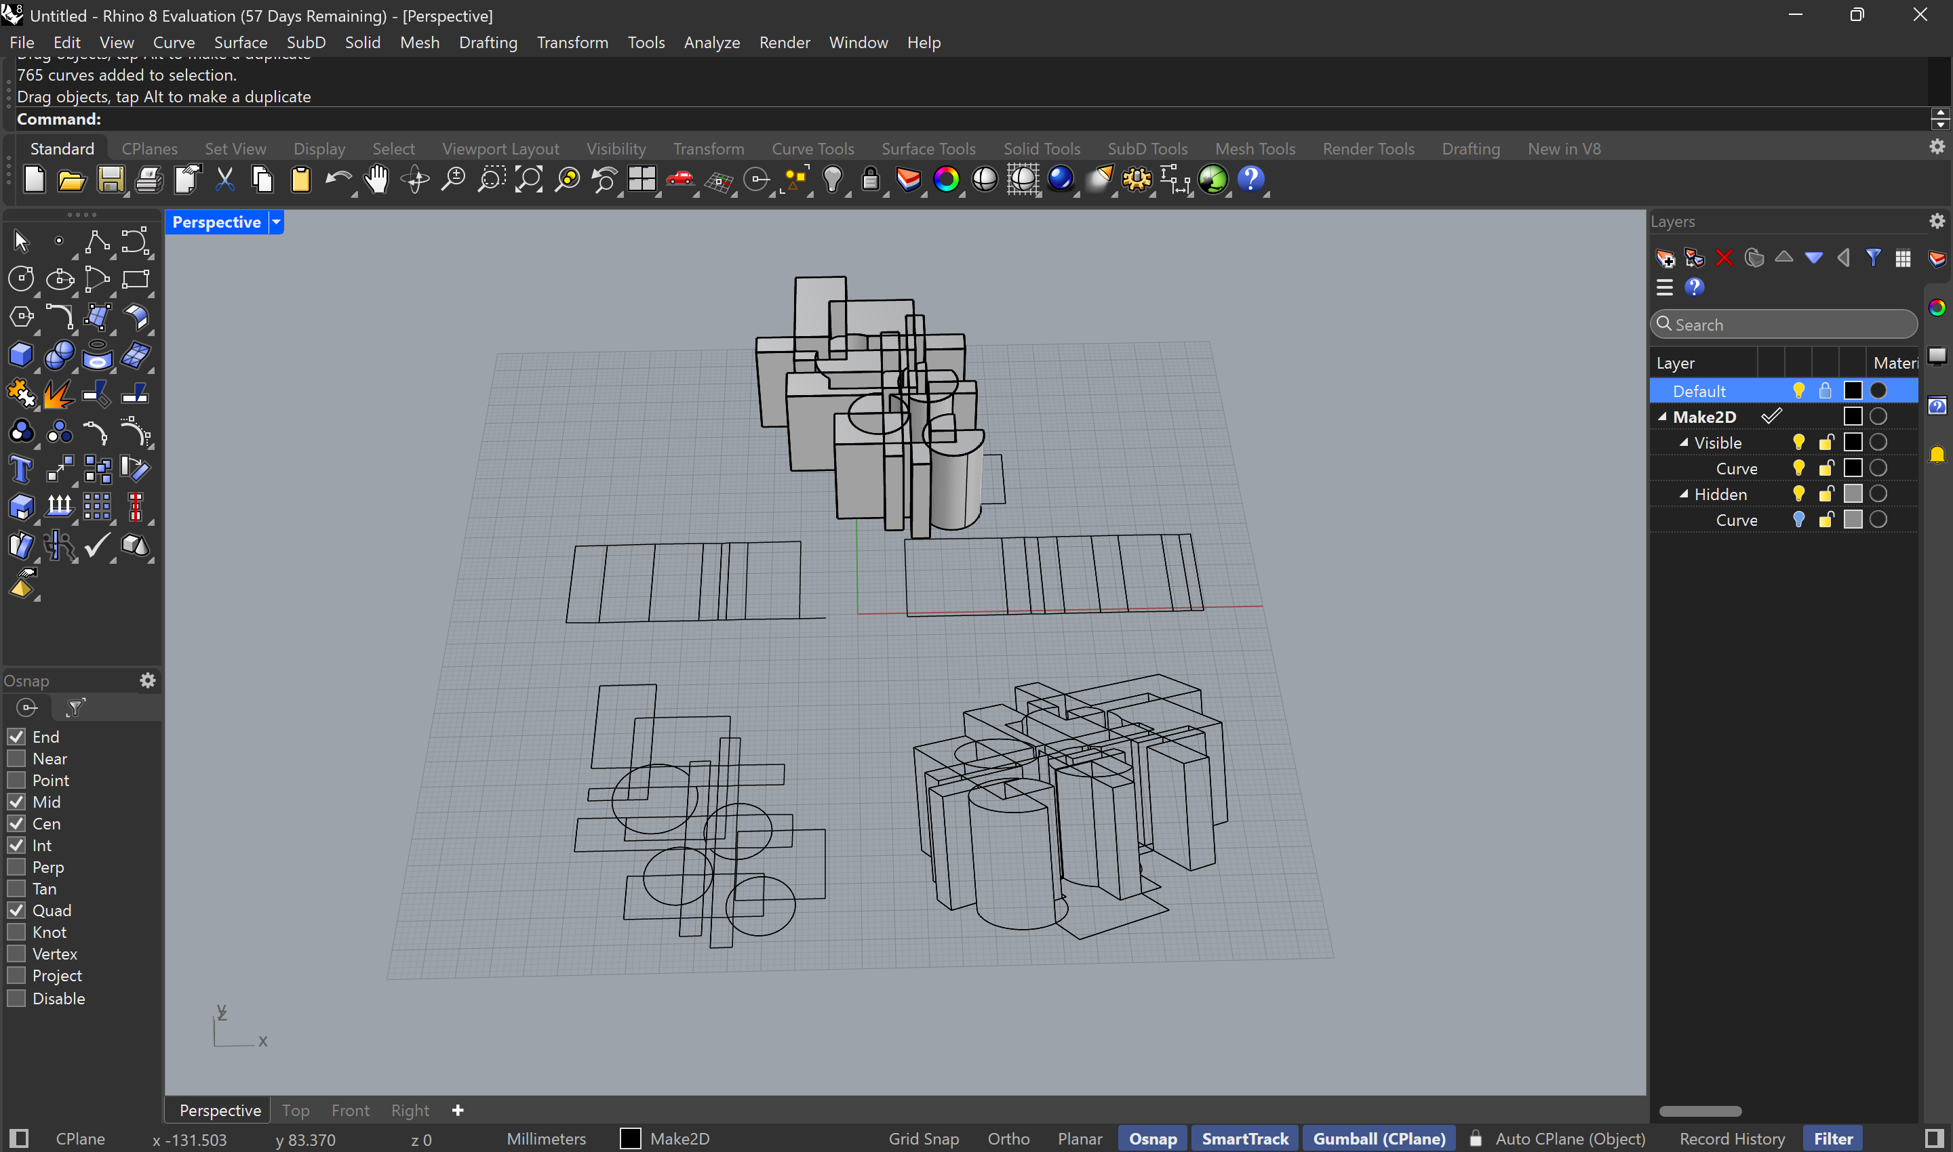Open the Perspective viewport dropdown
The height and width of the screenshot is (1152, 1953).
[x=275, y=222]
